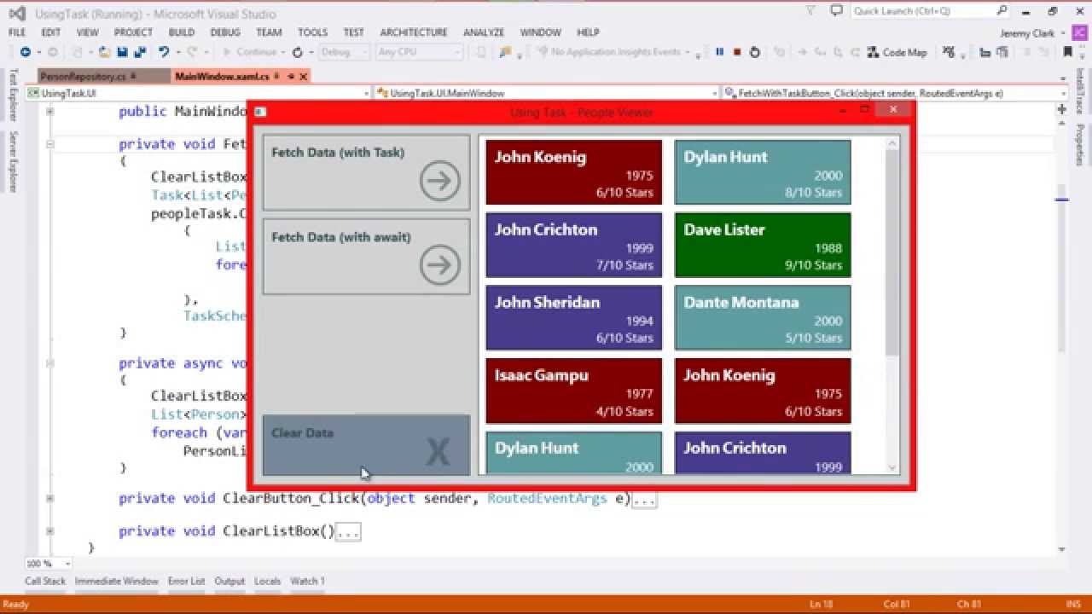Viewport: 1092px width, 614px height.
Task: Open the Any CPU platform dropdown
Action: pyautogui.click(x=419, y=52)
